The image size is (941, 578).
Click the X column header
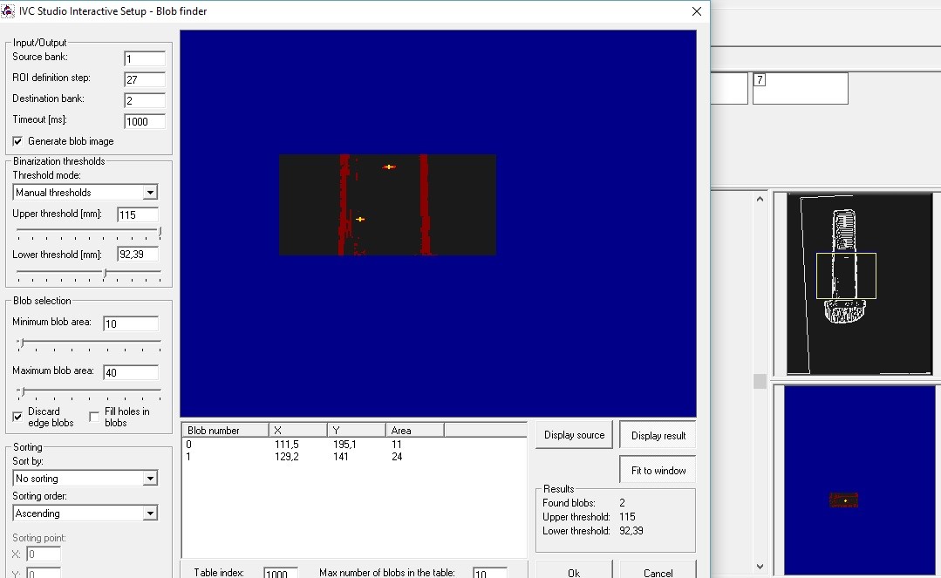tap(297, 431)
